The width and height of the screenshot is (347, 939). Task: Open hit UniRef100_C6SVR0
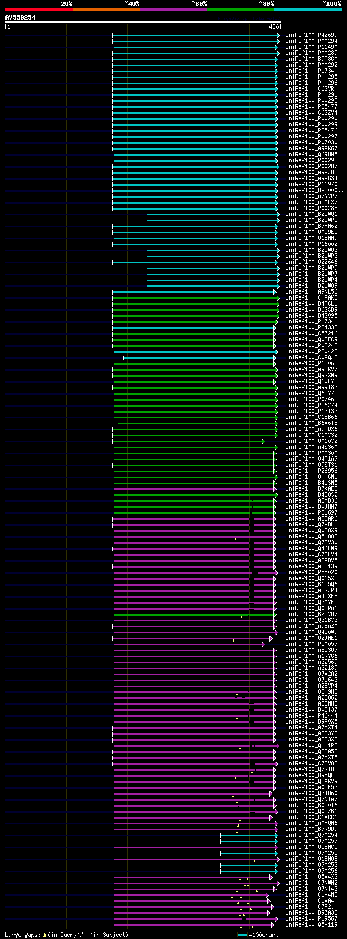pos(311,89)
